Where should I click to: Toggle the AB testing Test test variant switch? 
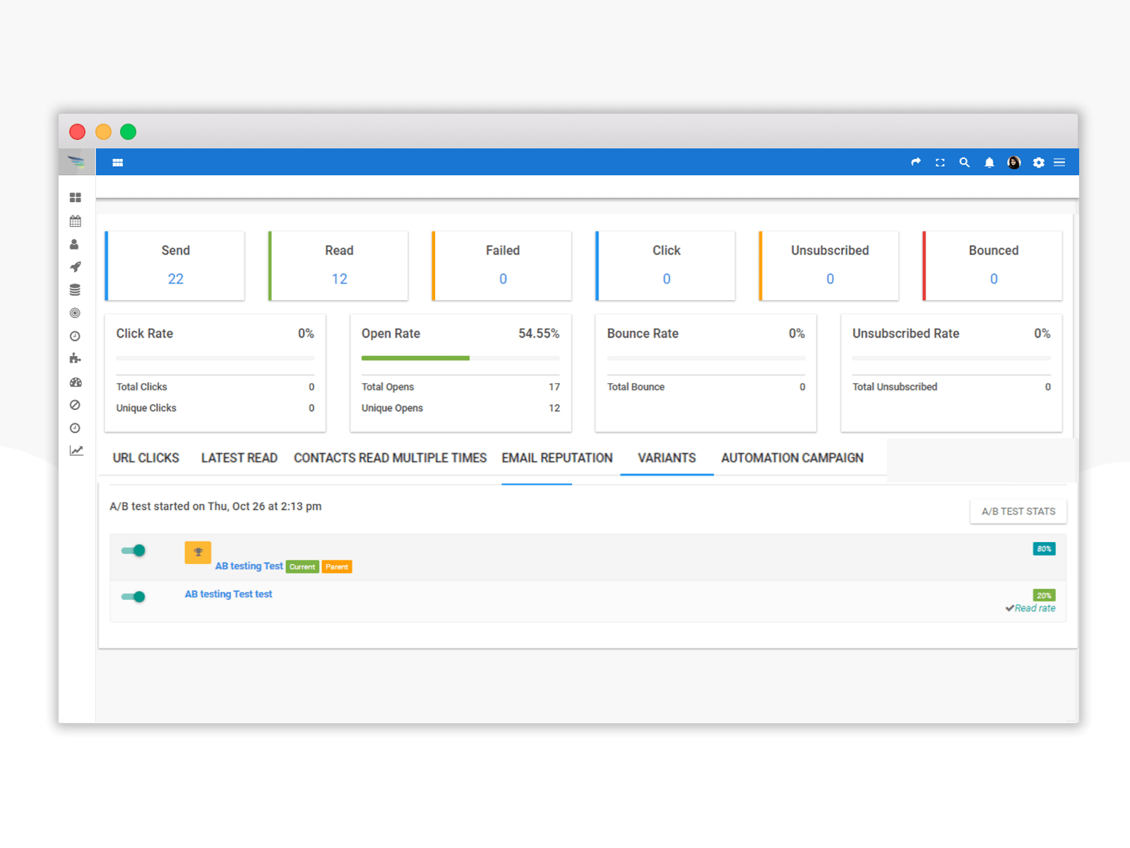tap(133, 597)
